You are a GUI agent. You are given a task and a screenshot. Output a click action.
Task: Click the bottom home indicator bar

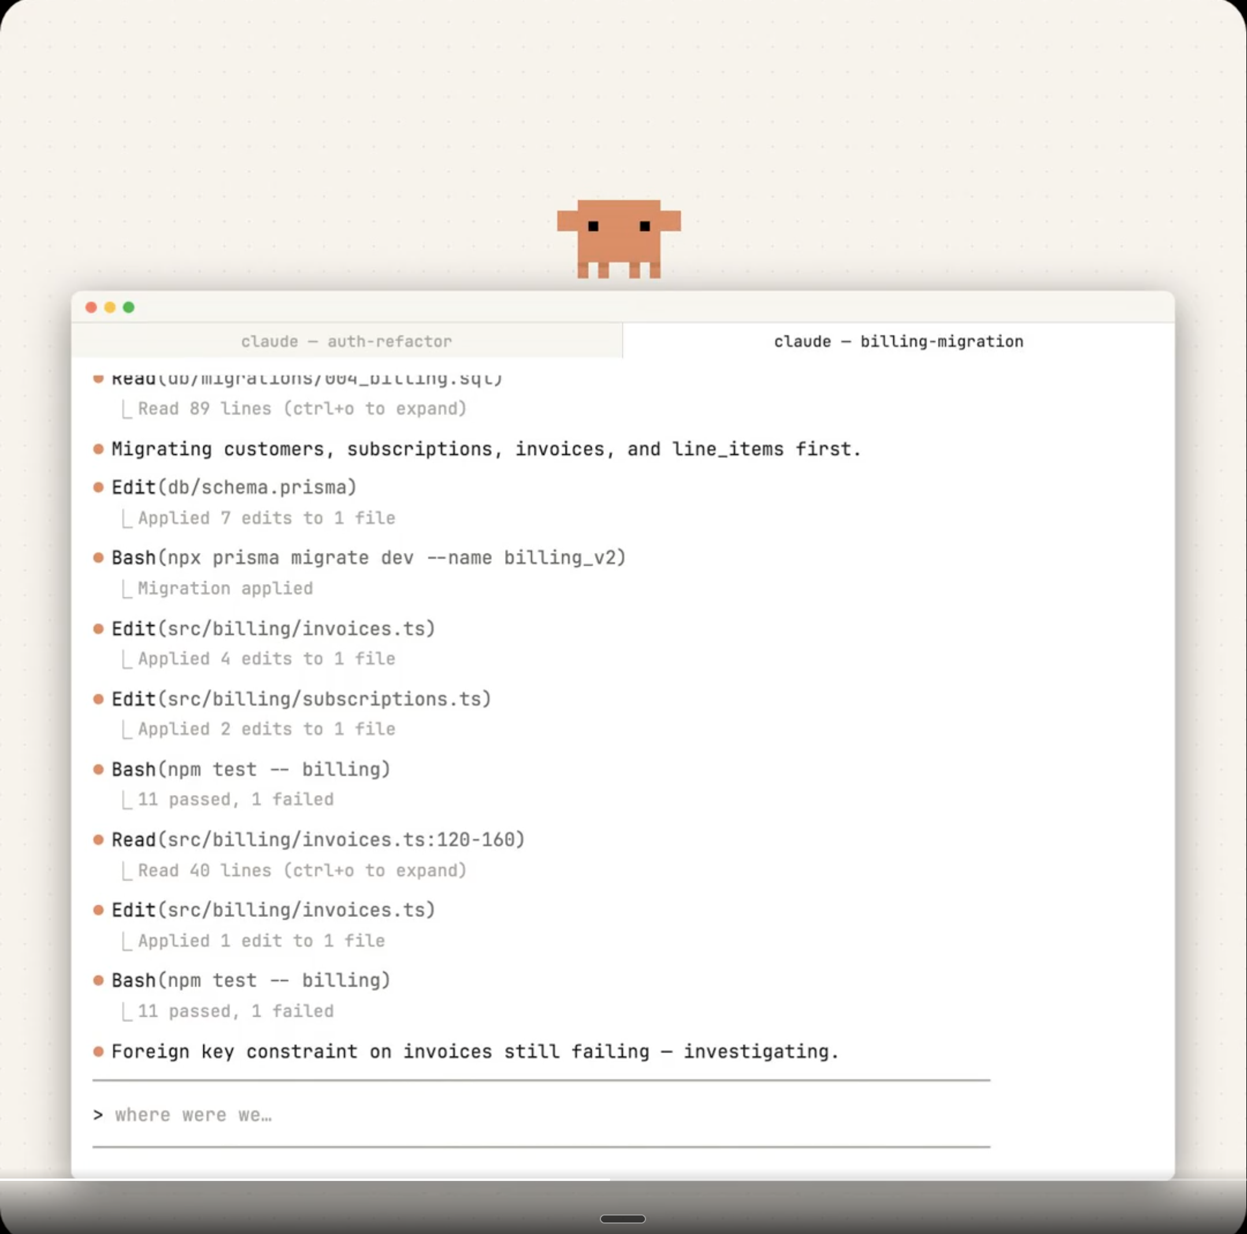point(622,1218)
